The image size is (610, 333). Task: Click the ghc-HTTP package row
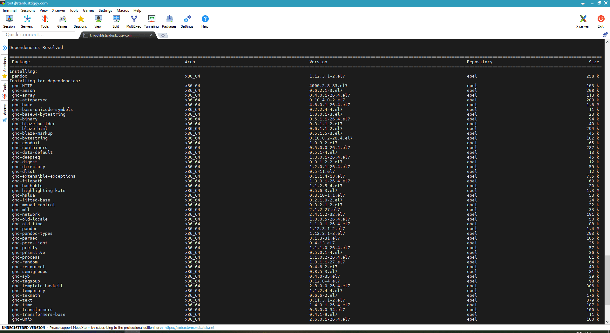pos(305,86)
